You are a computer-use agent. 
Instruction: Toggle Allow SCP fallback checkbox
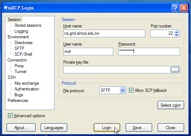[x=131, y=90]
